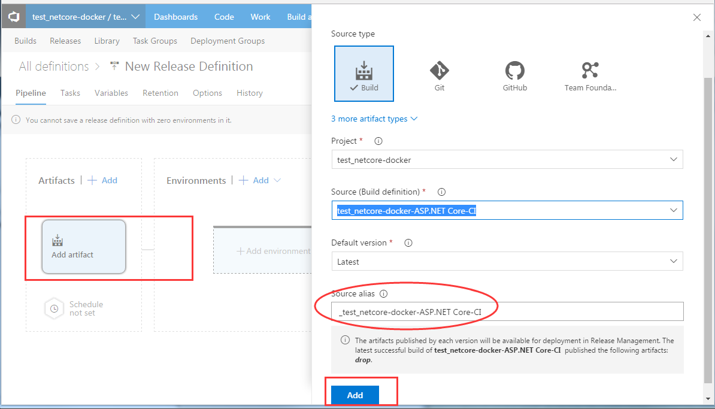Viewport: 715px width, 409px height.
Task: Switch to the Tasks tab
Action: (70, 93)
